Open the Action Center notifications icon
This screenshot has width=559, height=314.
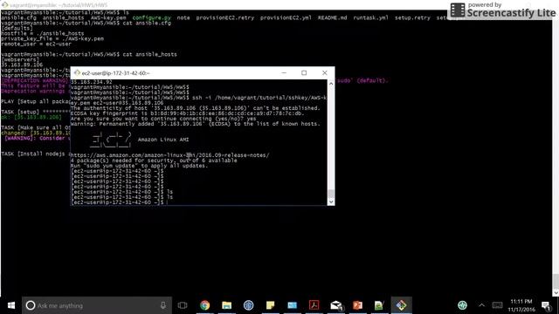pyautogui.click(x=546, y=305)
